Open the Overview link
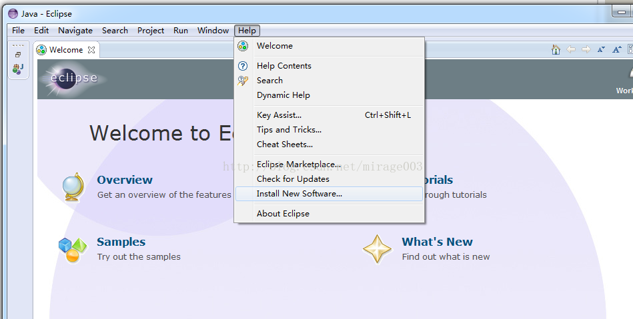 coord(125,180)
